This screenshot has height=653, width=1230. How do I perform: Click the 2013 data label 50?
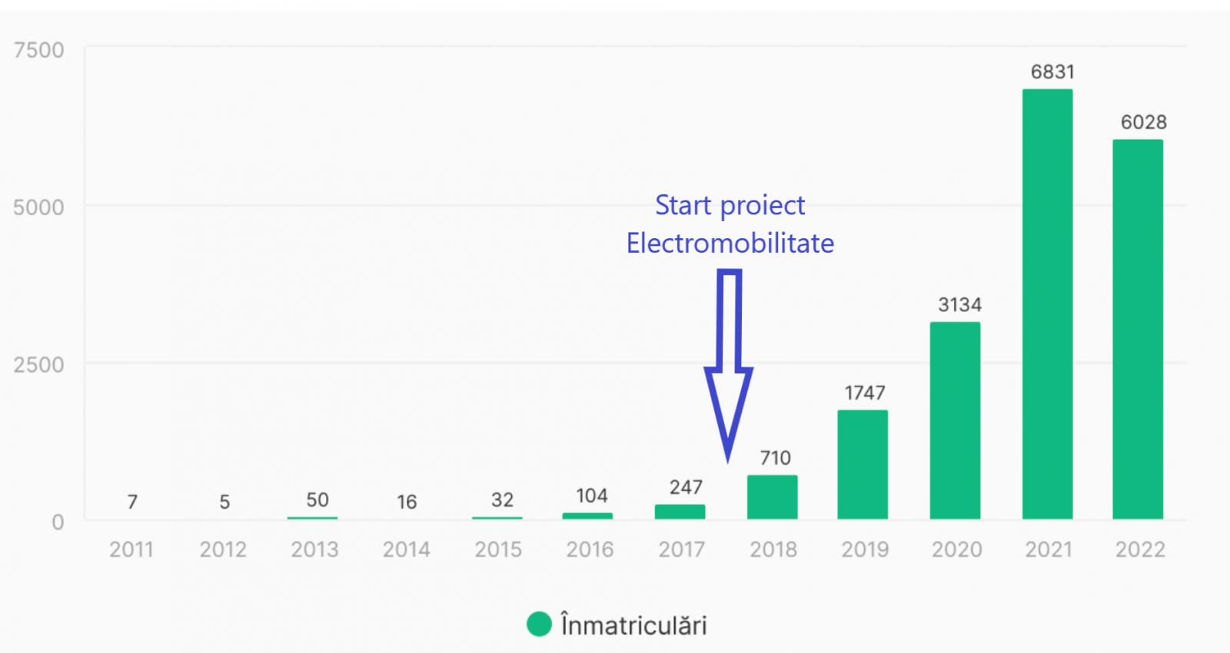[317, 500]
